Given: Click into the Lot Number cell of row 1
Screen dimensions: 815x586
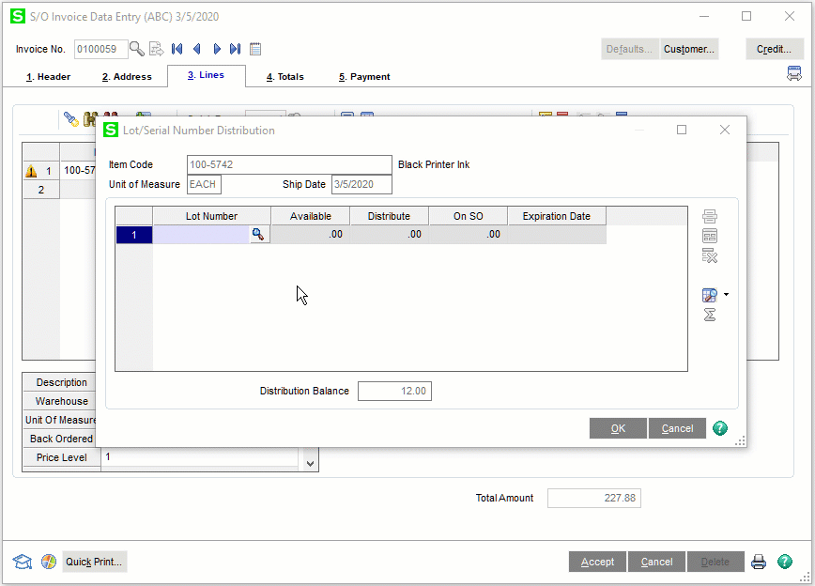Looking at the screenshot, I should pos(201,235).
